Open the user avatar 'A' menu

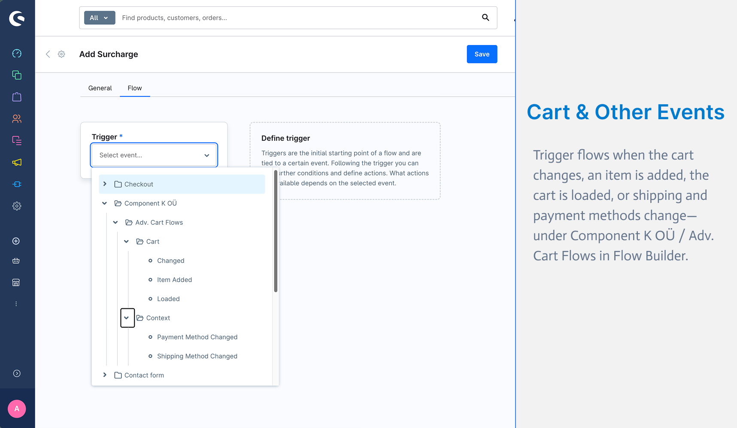pyautogui.click(x=17, y=409)
